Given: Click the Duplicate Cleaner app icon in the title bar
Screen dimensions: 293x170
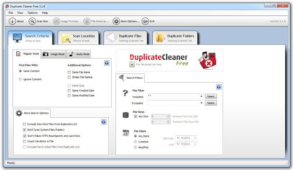Looking at the screenshot, I should click(7, 6).
